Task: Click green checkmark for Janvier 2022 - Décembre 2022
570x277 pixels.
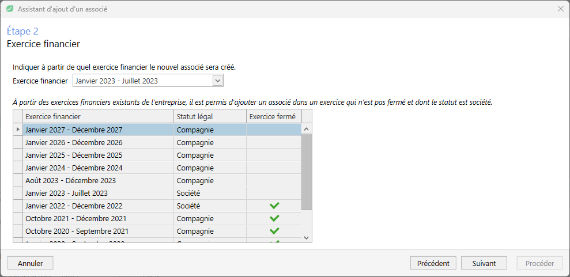Action: [x=274, y=206]
